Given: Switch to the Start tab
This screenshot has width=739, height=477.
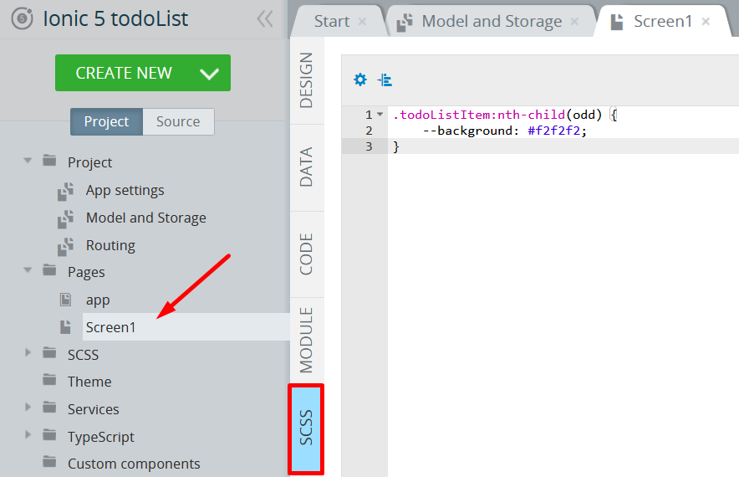Looking at the screenshot, I should pyautogui.click(x=332, y=21).
